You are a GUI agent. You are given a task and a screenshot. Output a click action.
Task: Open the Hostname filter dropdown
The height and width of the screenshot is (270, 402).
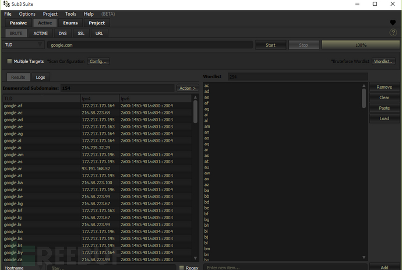tap(23, 268)
